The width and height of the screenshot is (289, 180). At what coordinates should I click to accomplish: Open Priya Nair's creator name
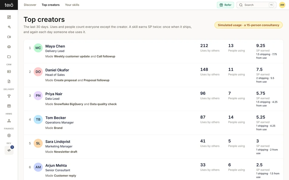click(x=54, y=94)
